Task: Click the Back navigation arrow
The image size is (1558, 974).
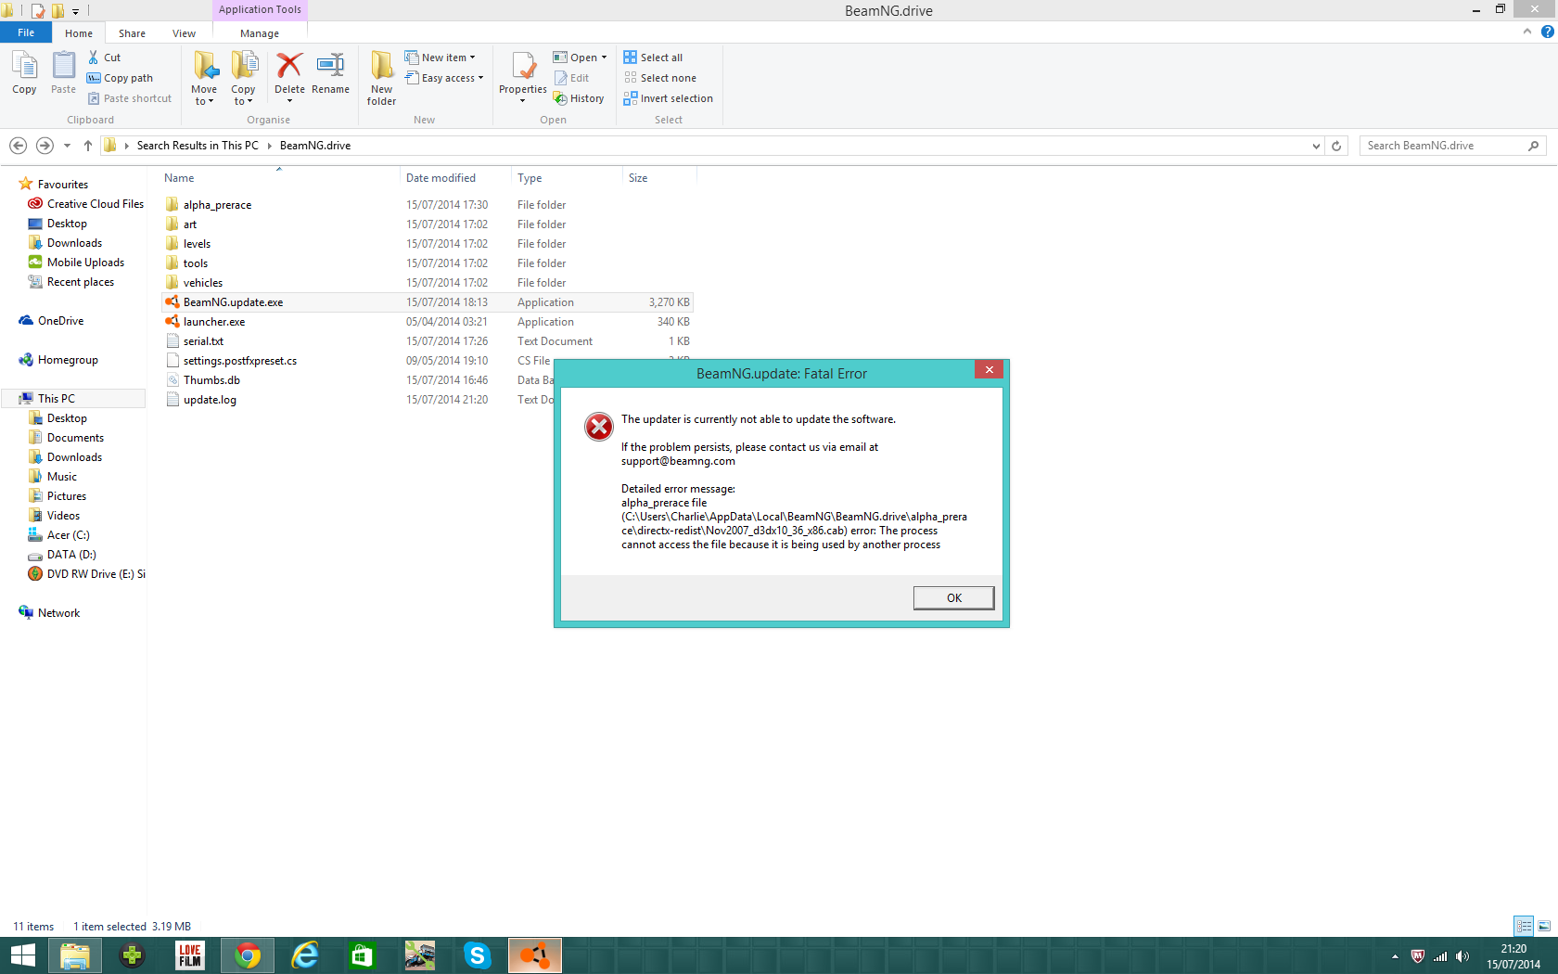Action: coord(18,146)
